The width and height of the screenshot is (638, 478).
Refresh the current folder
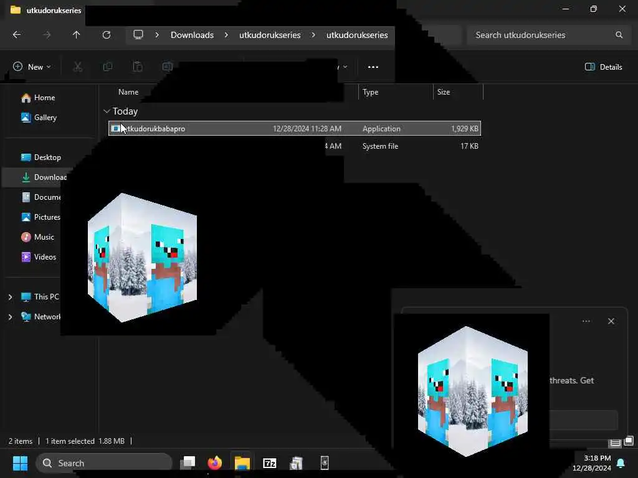[x=106, y=35]
